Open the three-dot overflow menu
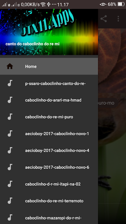Screen dimensions: 126x224 coord(118,19)
